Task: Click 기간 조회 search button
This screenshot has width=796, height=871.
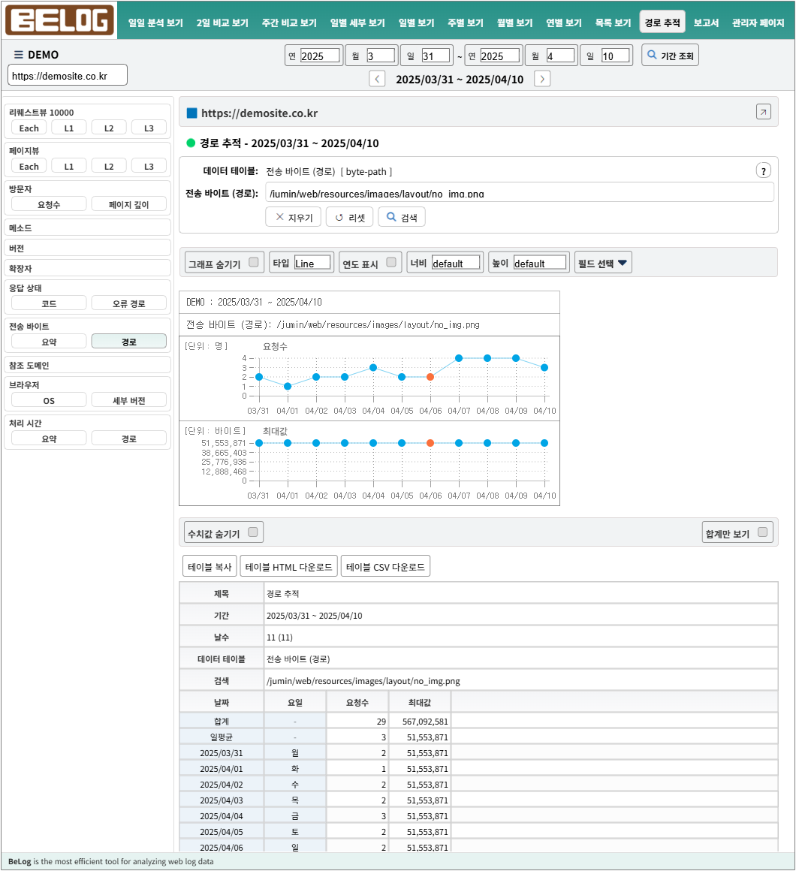Action: coord(670,56)
